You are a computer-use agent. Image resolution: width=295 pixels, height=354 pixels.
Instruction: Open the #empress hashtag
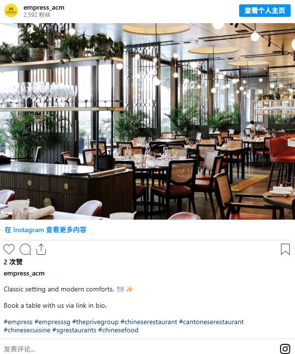click(18, 322)
